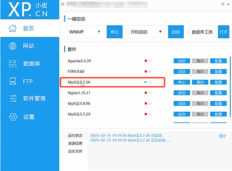Click MySQL5.7.26 round gray icon
Screen dimensions: 232x171
[150, 82]
